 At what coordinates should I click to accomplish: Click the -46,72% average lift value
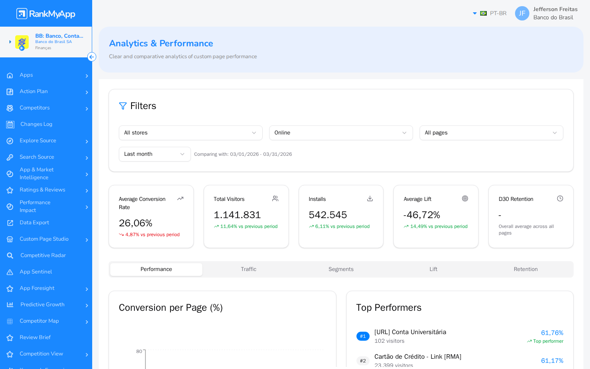point(422,215)
